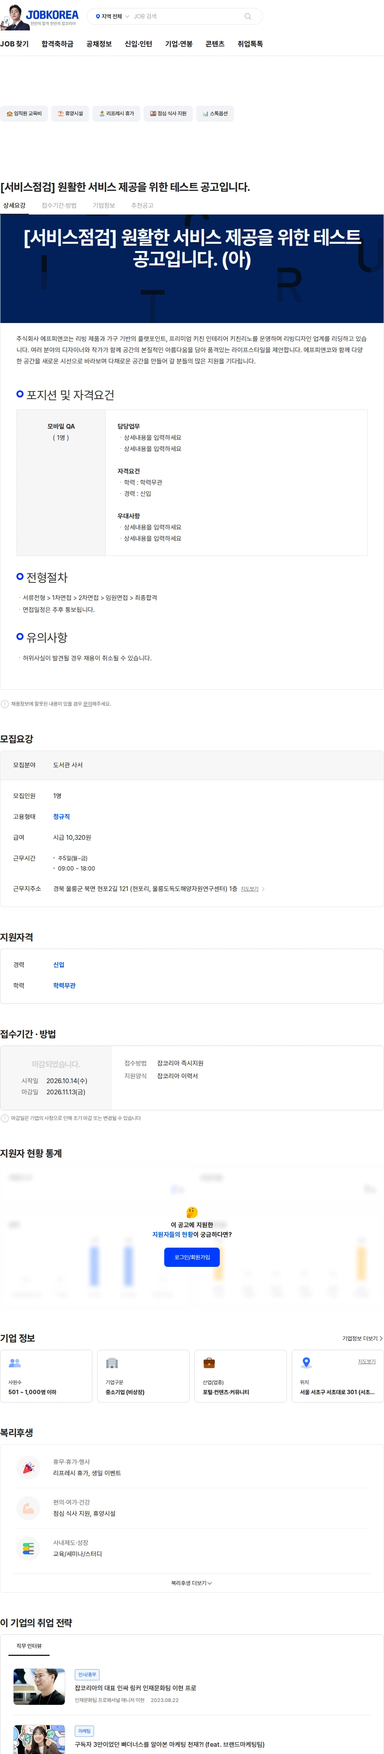Click the search magnifier icon
This screenshot has width=384, height=1754.
point(248,16)
